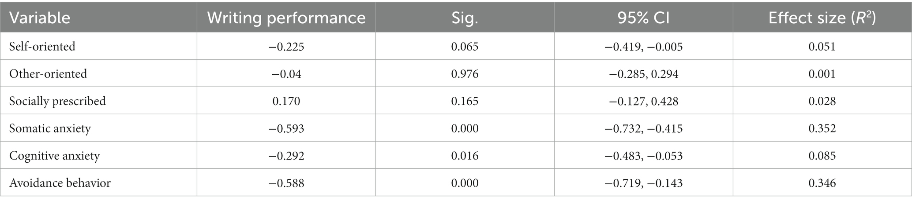Screen dimensions: 912x204
Task: Select the −0.588 value for Avoidance behavior
Action: tap(286, 183)
